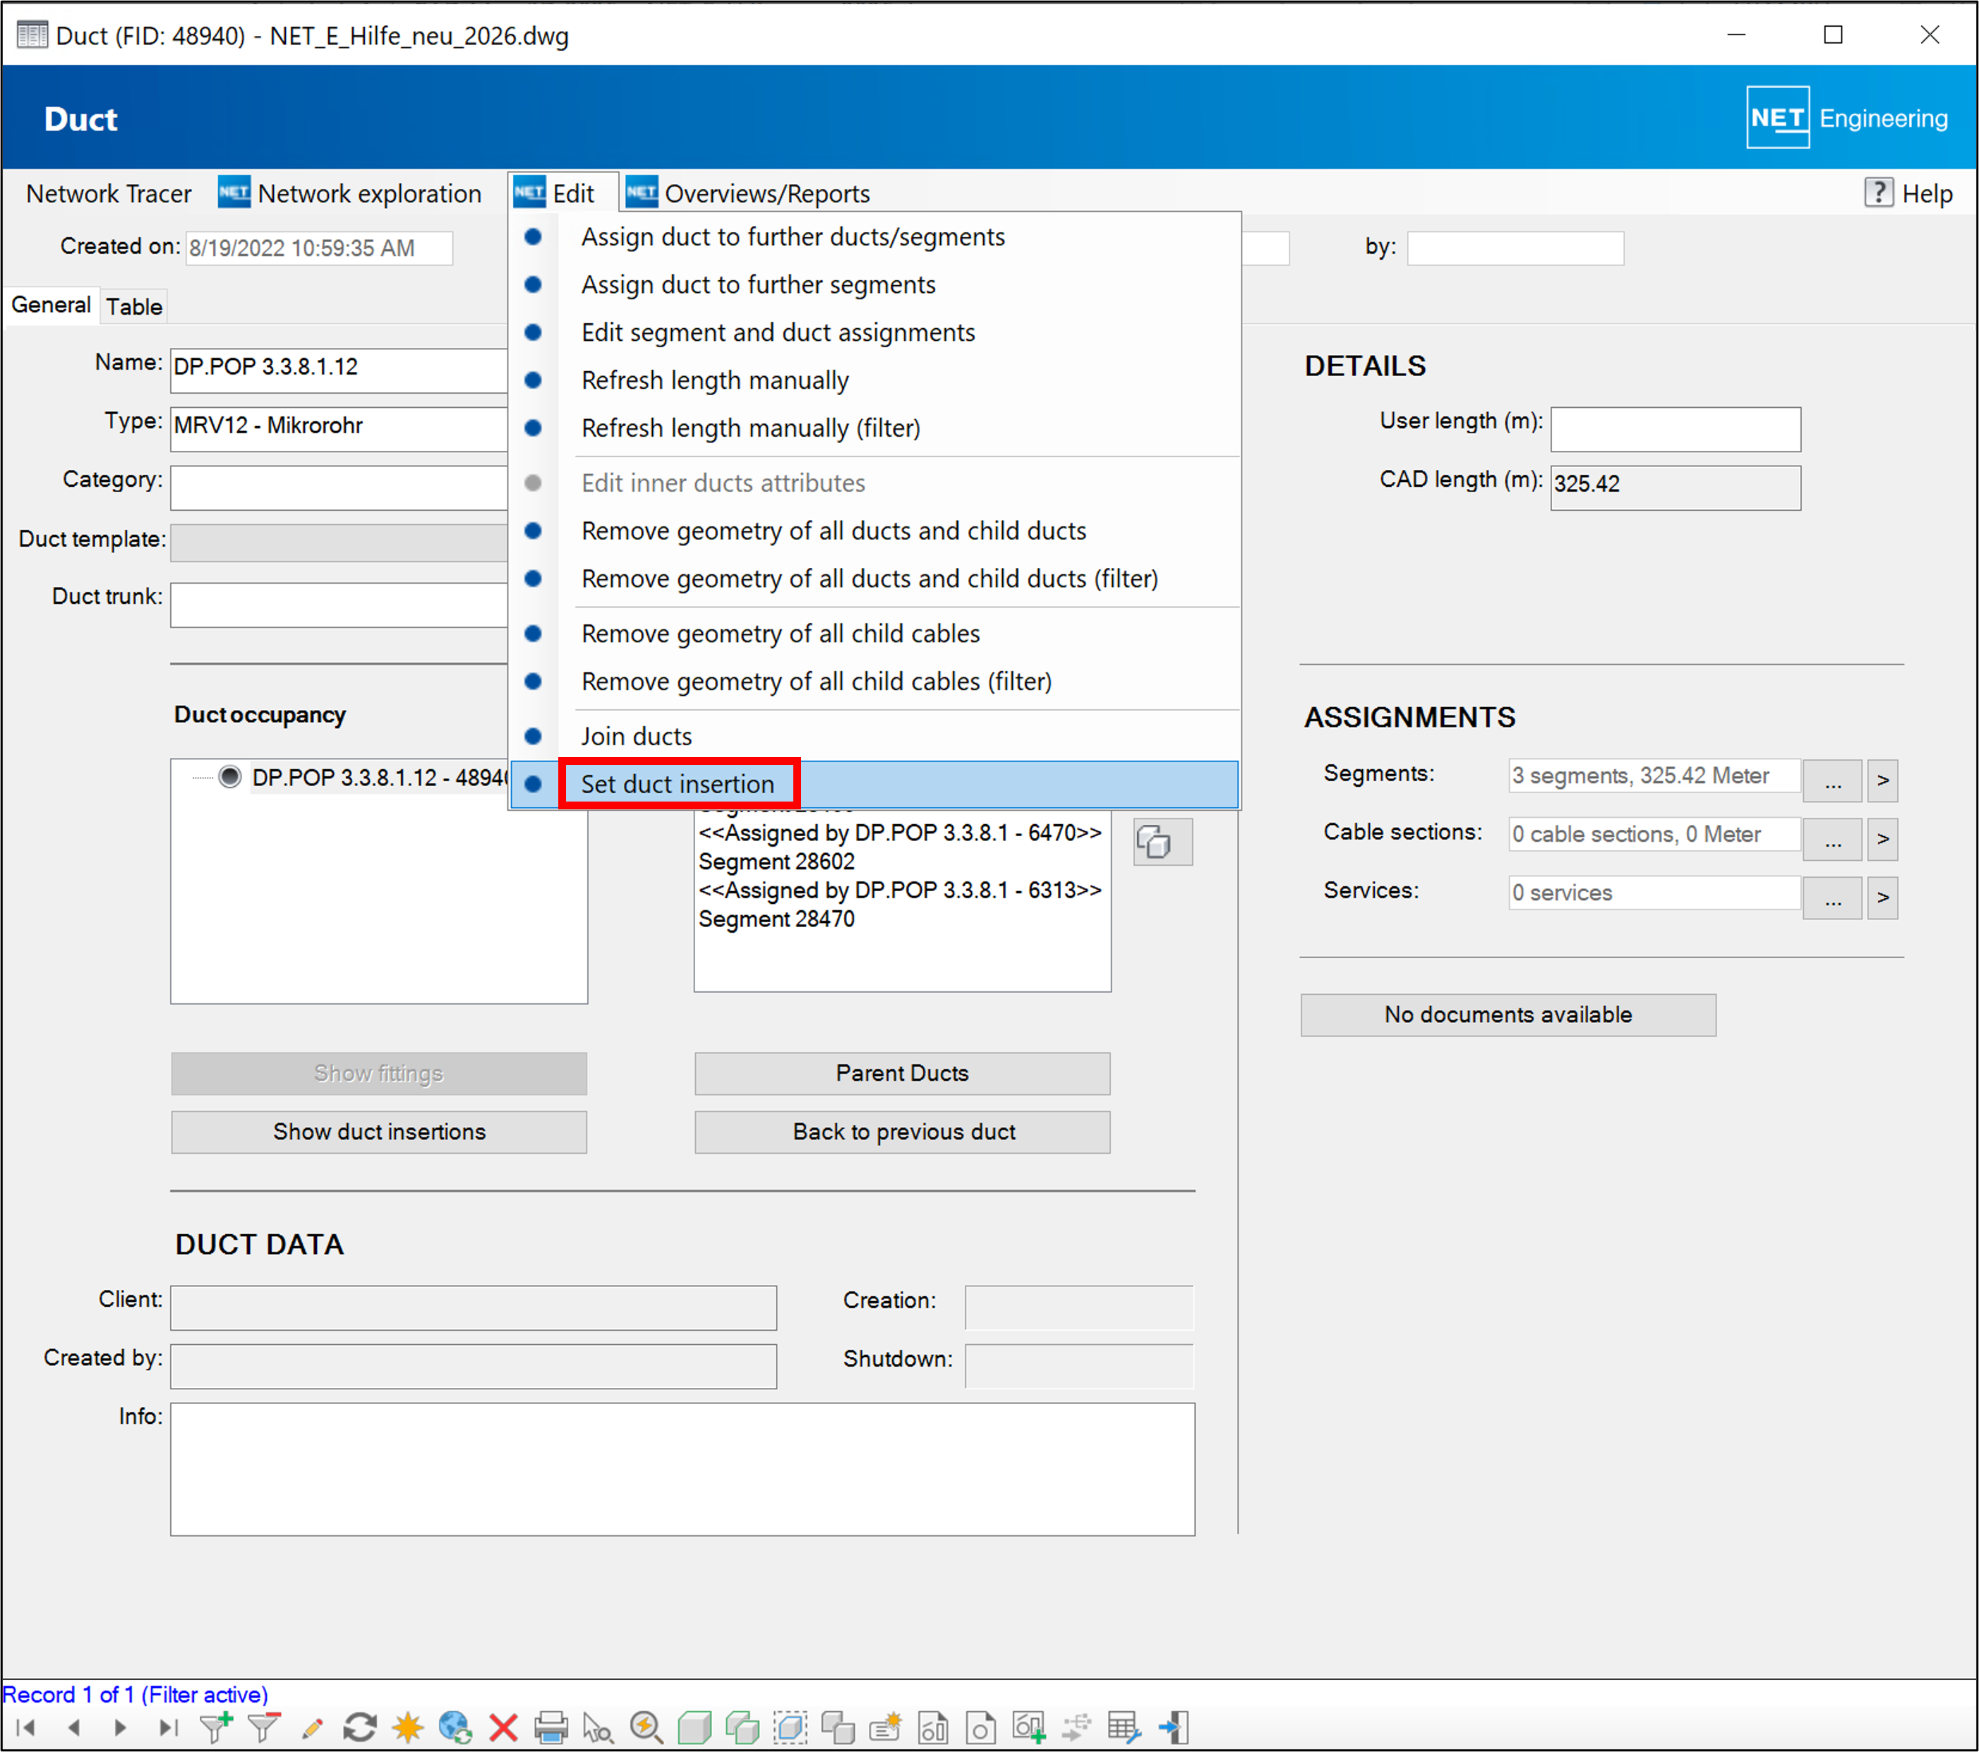
Task: Click Show duct insertions button
Action: click(378, 1132)
